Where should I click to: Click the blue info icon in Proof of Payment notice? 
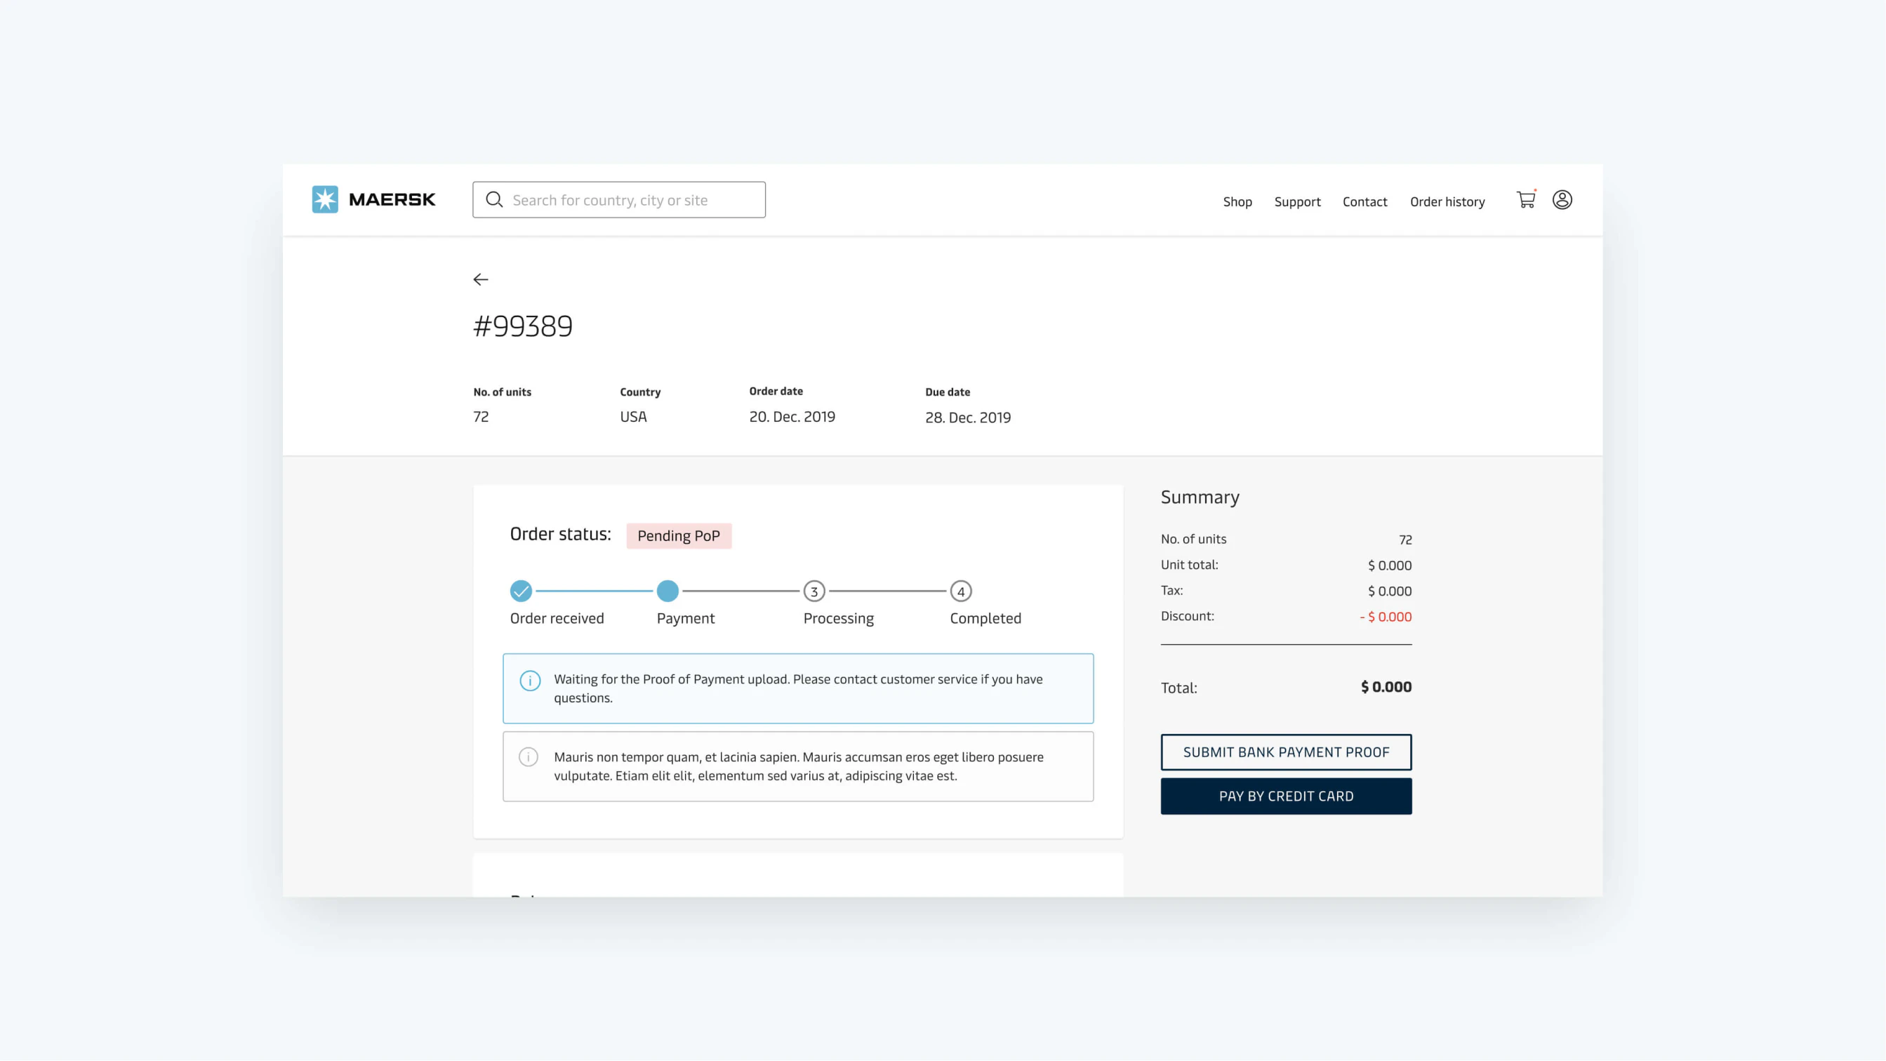[x=530, y=681]
